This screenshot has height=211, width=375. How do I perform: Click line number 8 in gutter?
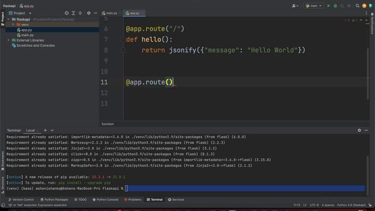(106, 50)
